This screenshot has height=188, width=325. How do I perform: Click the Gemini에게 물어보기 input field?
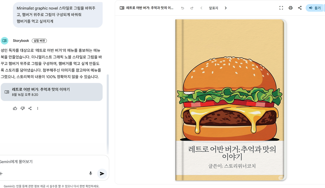pyautogui.click(x=51, y=162)
